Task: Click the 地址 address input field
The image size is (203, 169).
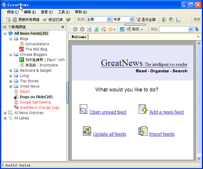Action: coord(174,29)
